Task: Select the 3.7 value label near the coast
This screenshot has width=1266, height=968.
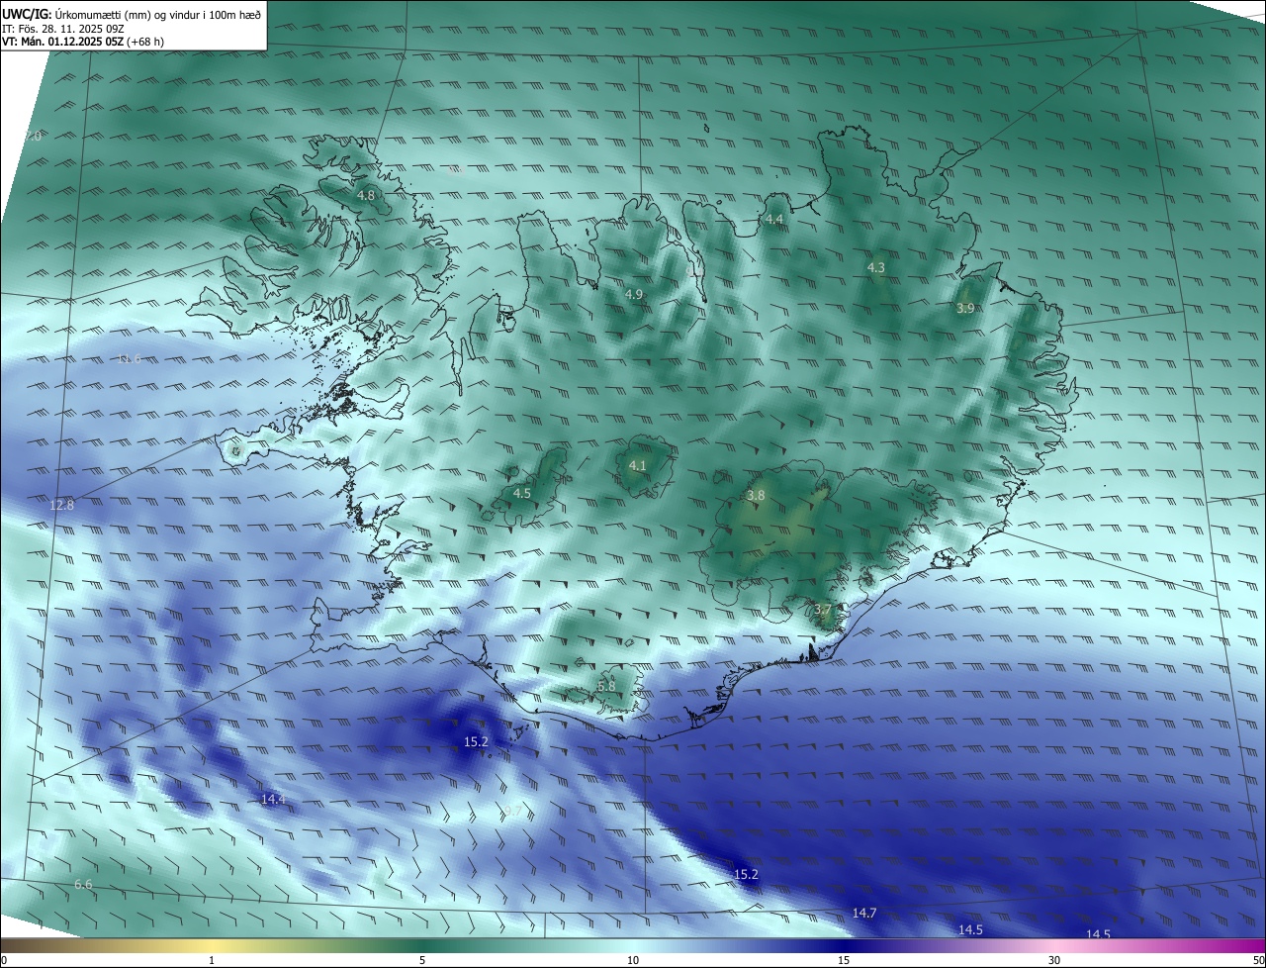Action: click(x=822, y=610)
